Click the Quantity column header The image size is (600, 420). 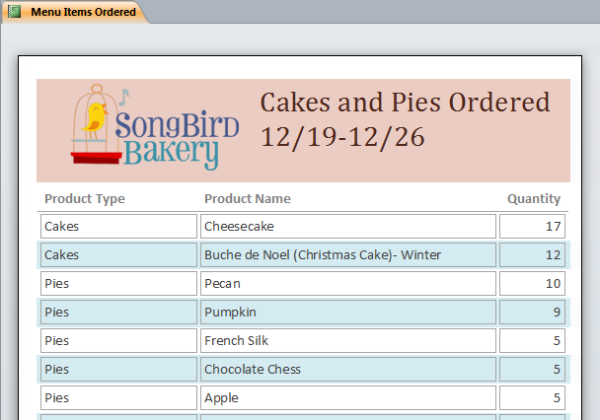pyautogui.click(x=534, y=199)
